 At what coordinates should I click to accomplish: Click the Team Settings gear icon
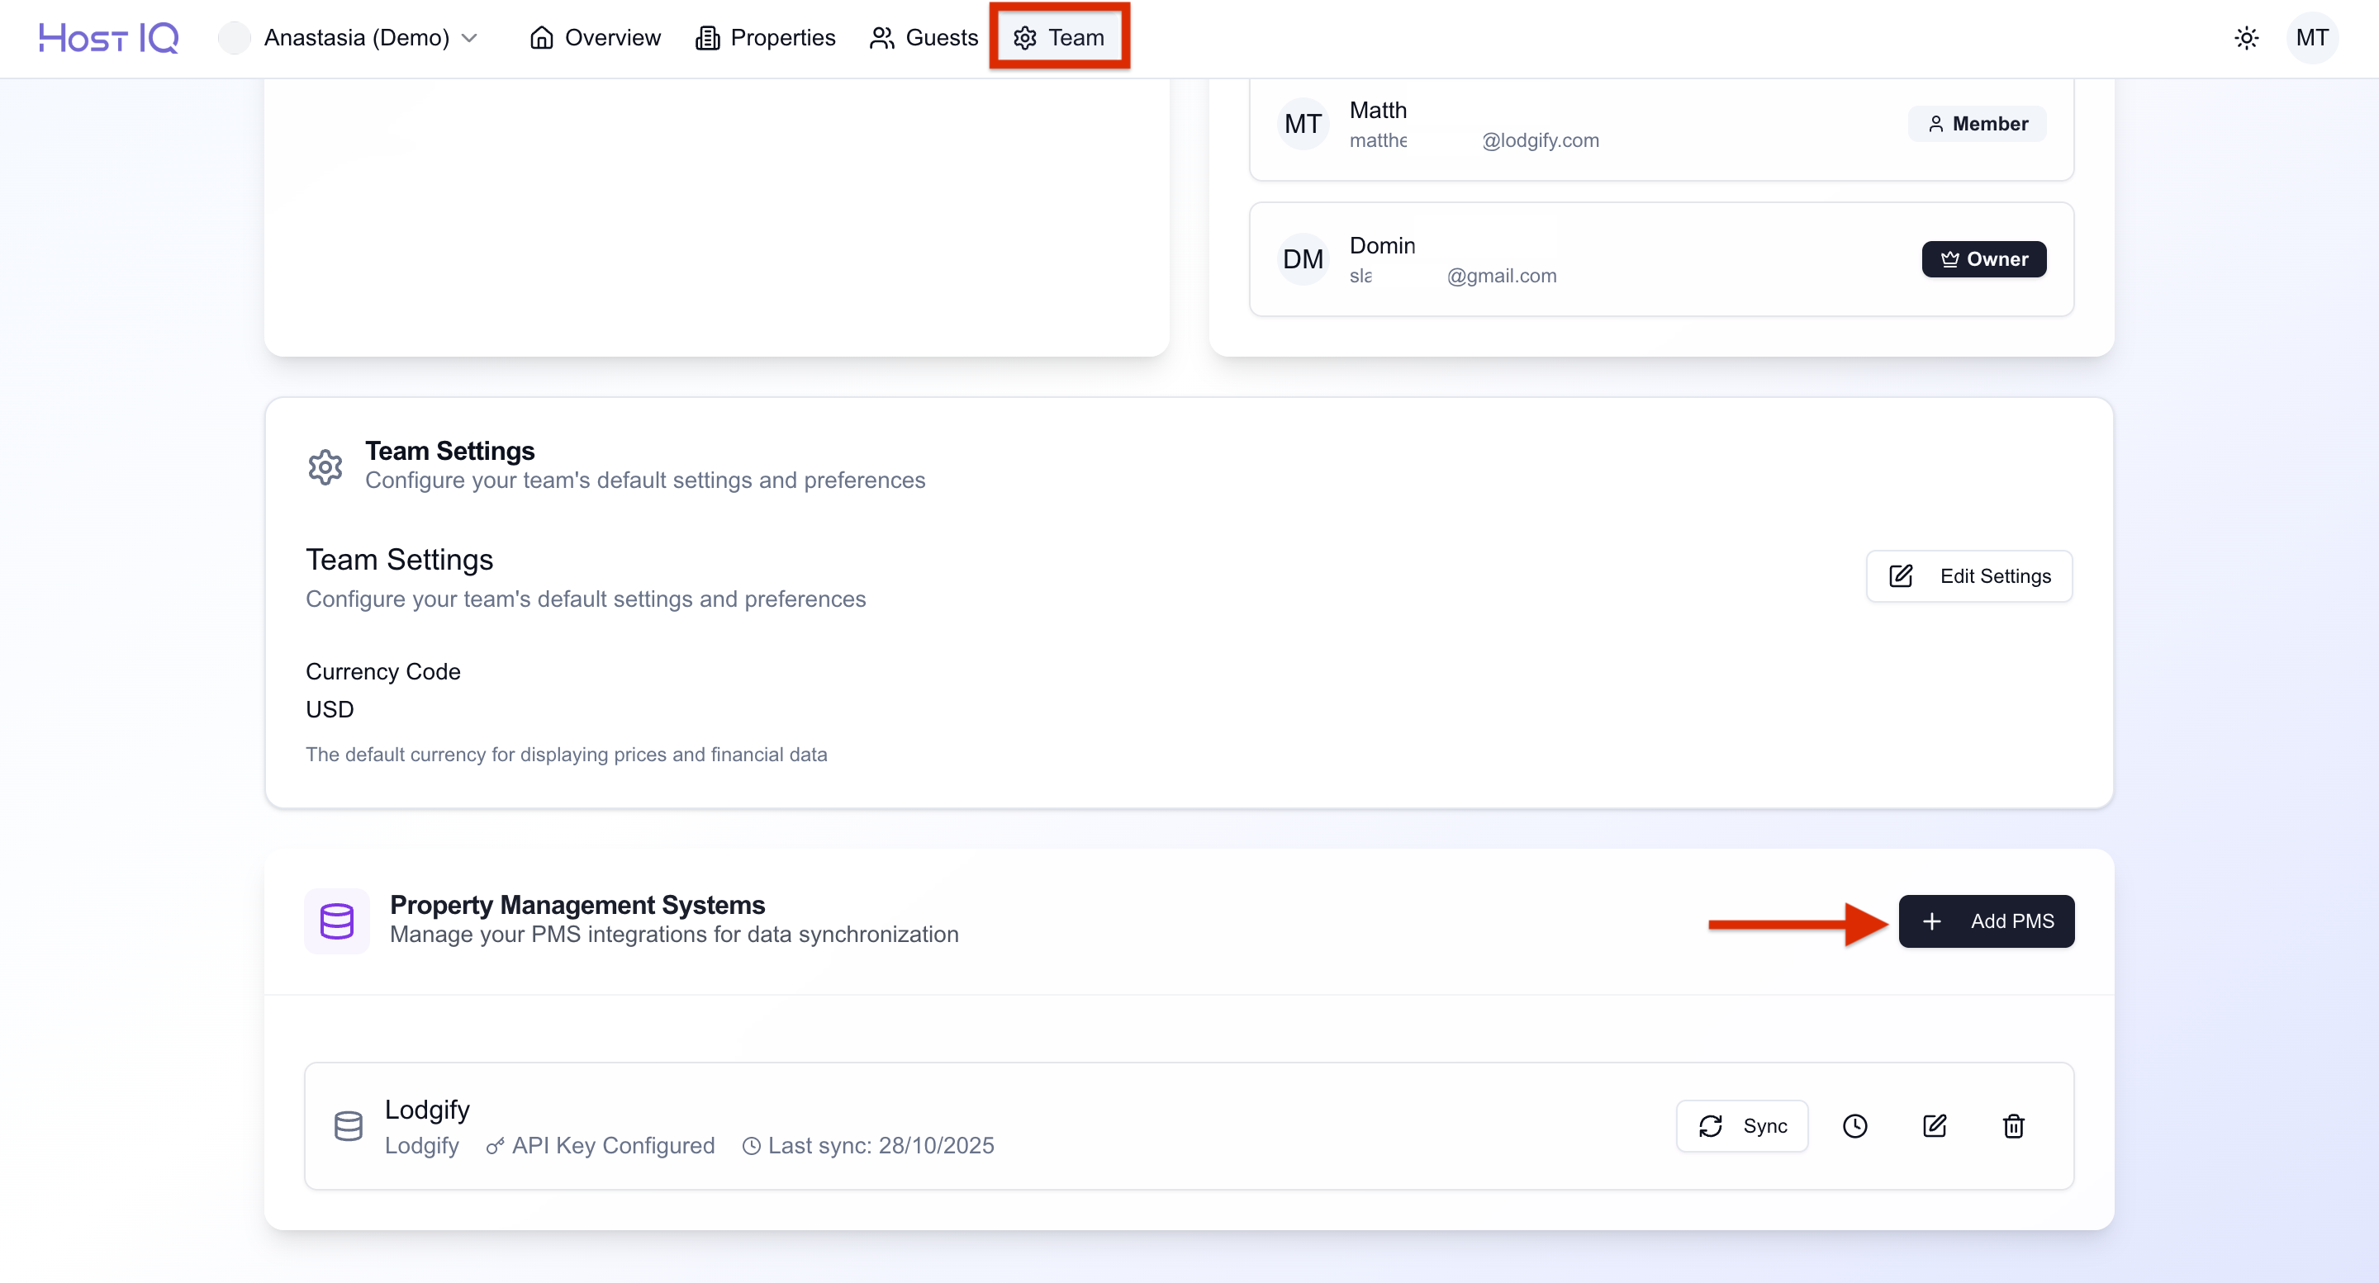click(x=325, y=467)
